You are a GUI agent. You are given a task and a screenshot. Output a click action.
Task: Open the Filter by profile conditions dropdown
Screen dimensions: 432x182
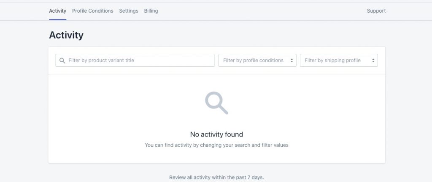pyautogui.click(x=257, y=61)
